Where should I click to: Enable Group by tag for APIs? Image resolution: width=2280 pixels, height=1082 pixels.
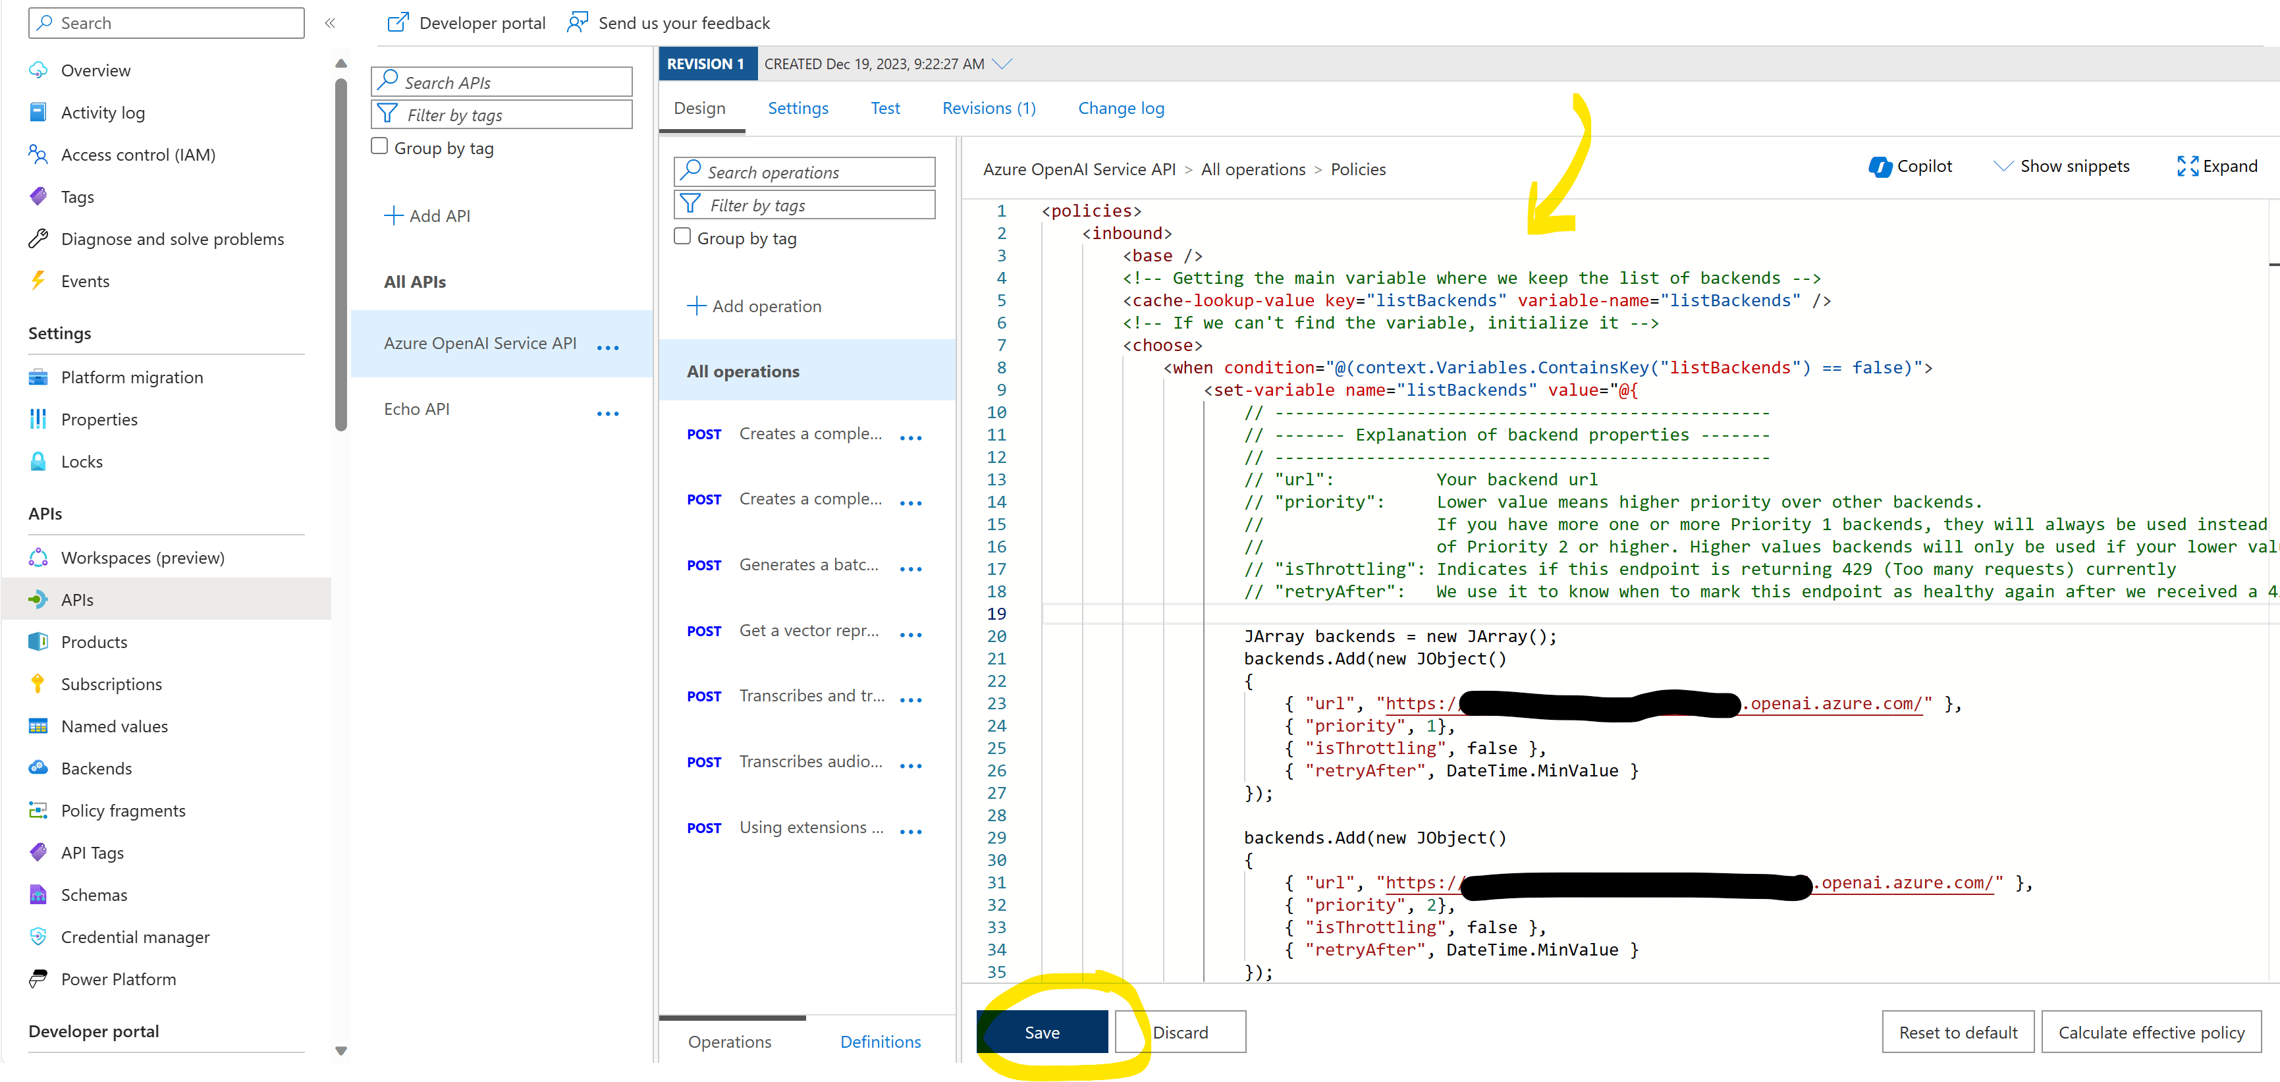[x=379, y=146]
